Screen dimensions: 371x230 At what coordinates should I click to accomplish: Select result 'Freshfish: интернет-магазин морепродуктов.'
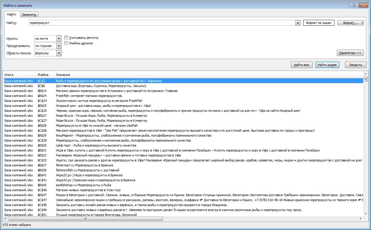183,96
